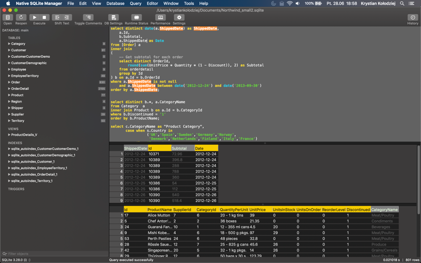Open the Runtime Status panel icon
This screenshot has width=421, height=263.
pyautogui.click(x=136, y=17)
